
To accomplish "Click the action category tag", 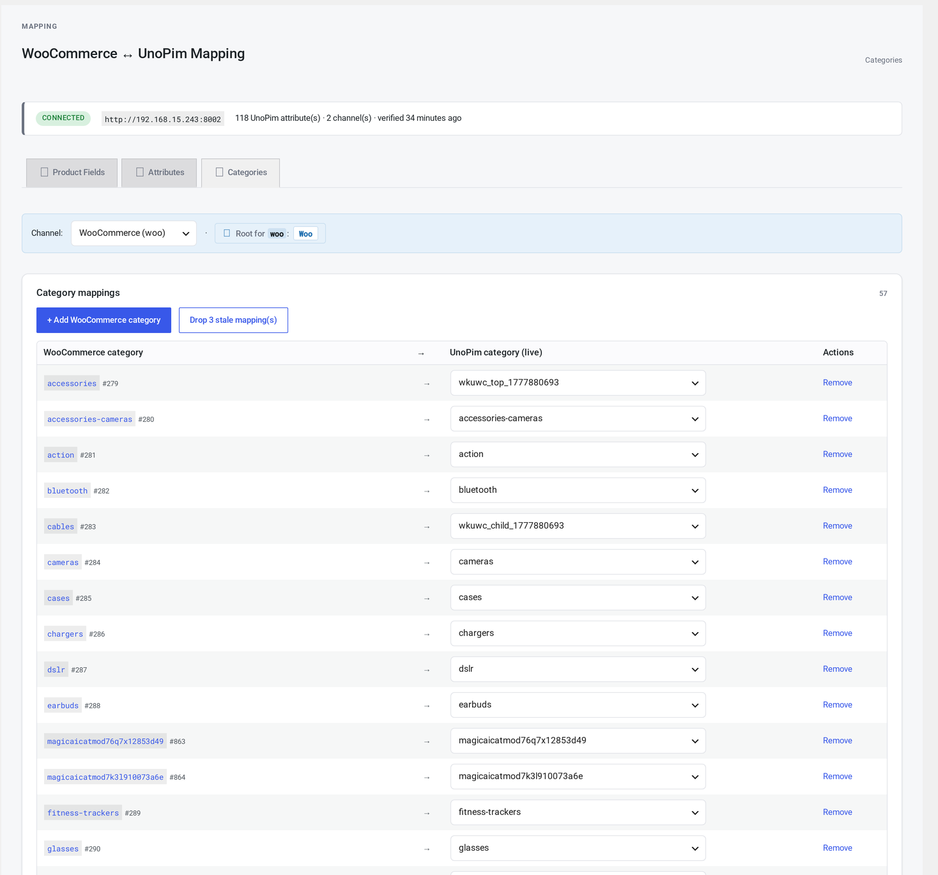I will tap(61, 455).
